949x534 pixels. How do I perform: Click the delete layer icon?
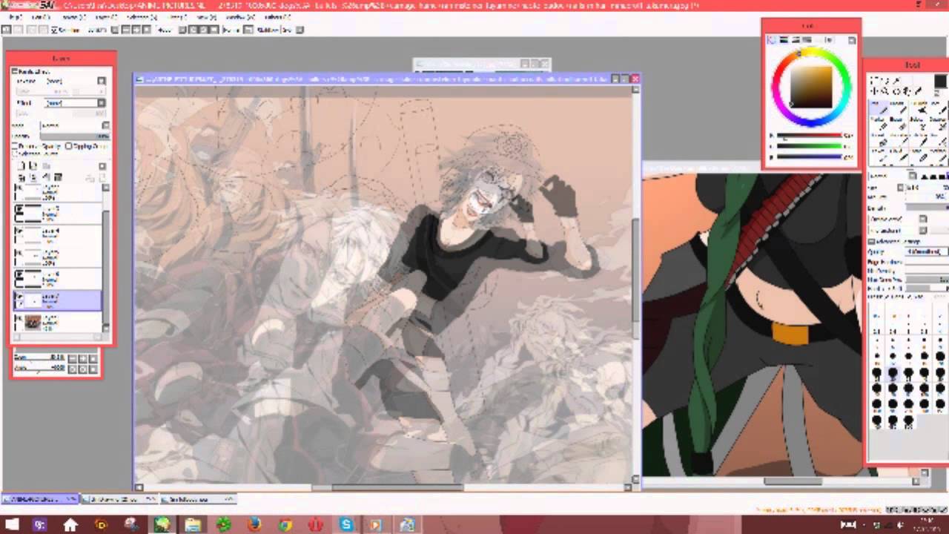(x=57, y=177)
